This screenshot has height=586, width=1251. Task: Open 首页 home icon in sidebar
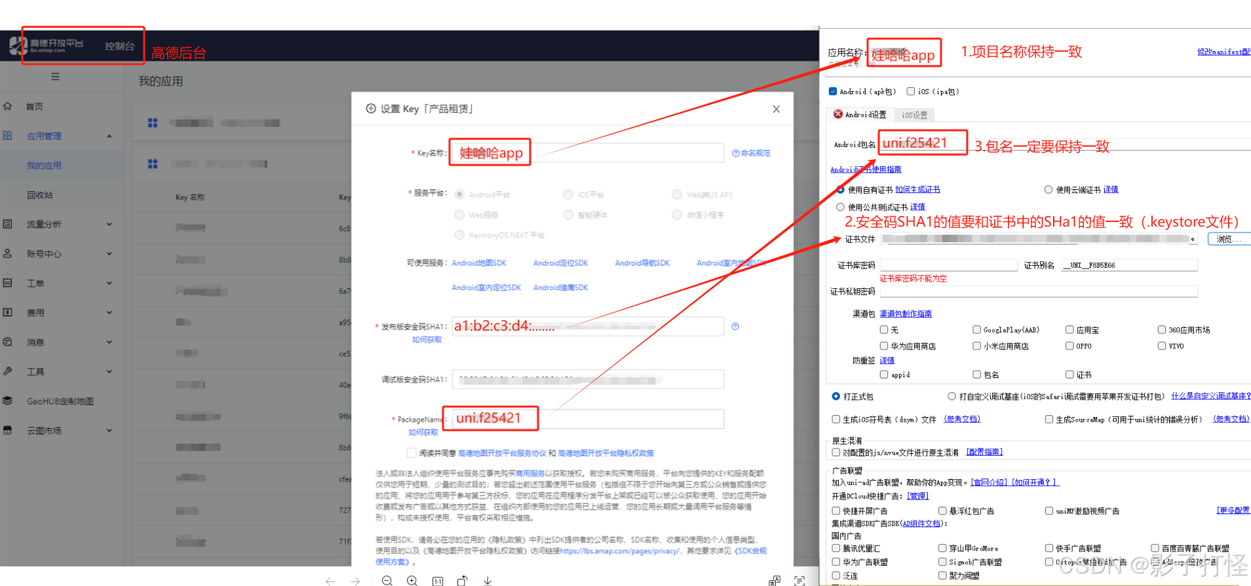pyautogui.click(x=8, y=106)
